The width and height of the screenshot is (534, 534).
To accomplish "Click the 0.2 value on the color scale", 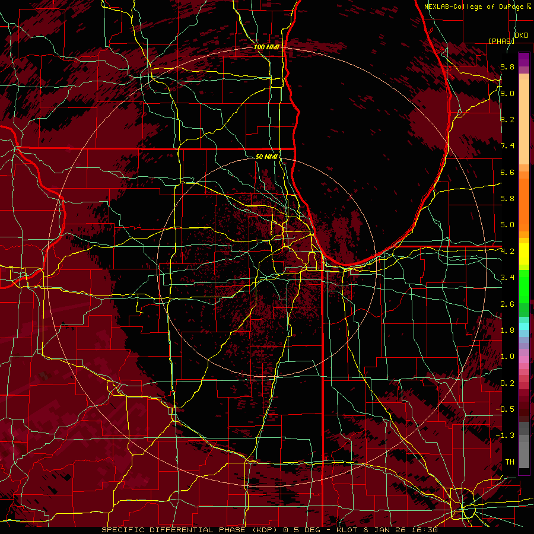I will point(507,383).
